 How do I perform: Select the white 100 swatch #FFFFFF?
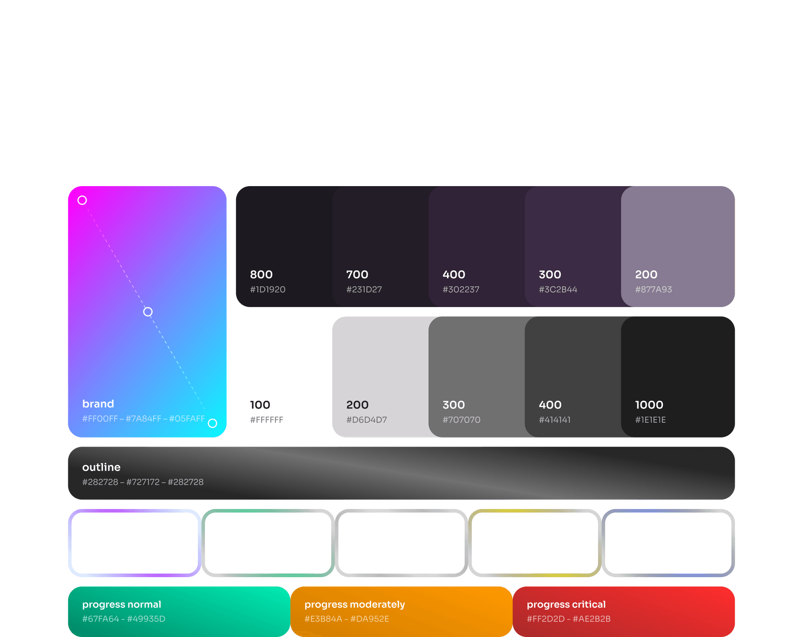[x=284, y=377]
